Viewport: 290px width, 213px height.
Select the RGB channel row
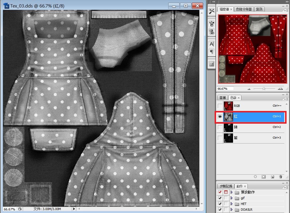(250, 106)
